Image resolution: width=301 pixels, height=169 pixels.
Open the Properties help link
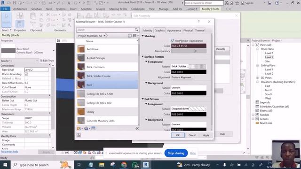coord(9,152)
